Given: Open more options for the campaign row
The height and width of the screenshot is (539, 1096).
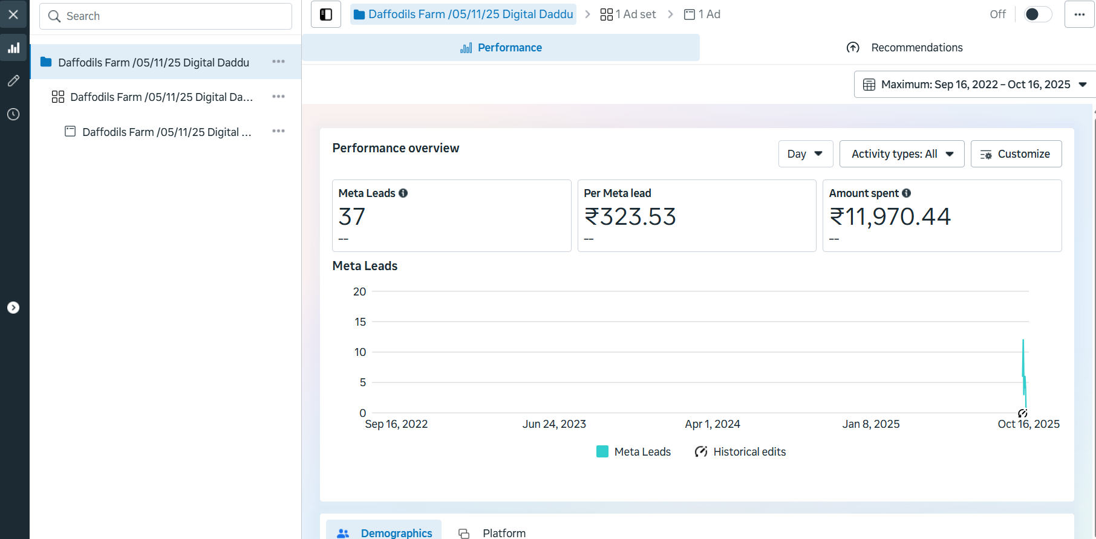Looking at the screenshot, I should (x=278, y=62).
